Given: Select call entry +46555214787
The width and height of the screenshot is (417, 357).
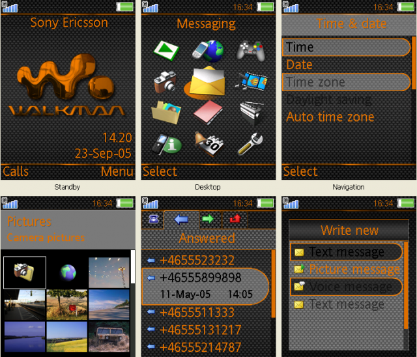Looking at the screenshot, I should [x=206, y=347].
